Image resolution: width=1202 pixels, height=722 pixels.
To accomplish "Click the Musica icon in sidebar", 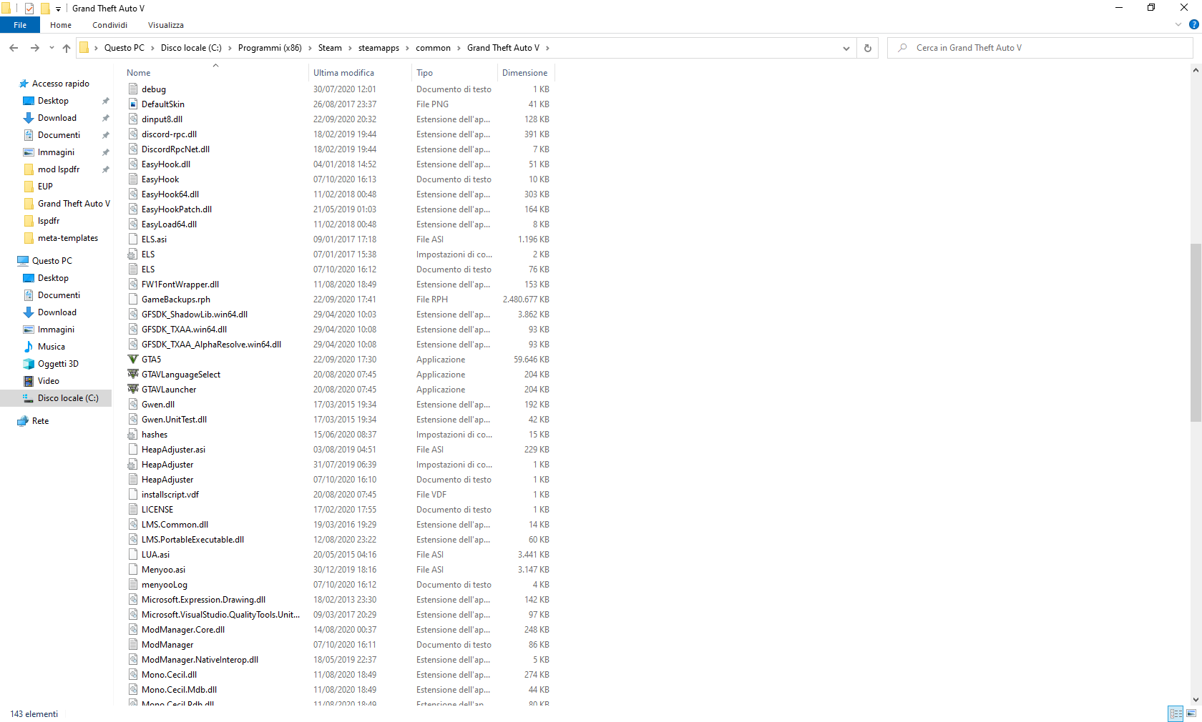I will pyautogui.click(x=29, y=347).
